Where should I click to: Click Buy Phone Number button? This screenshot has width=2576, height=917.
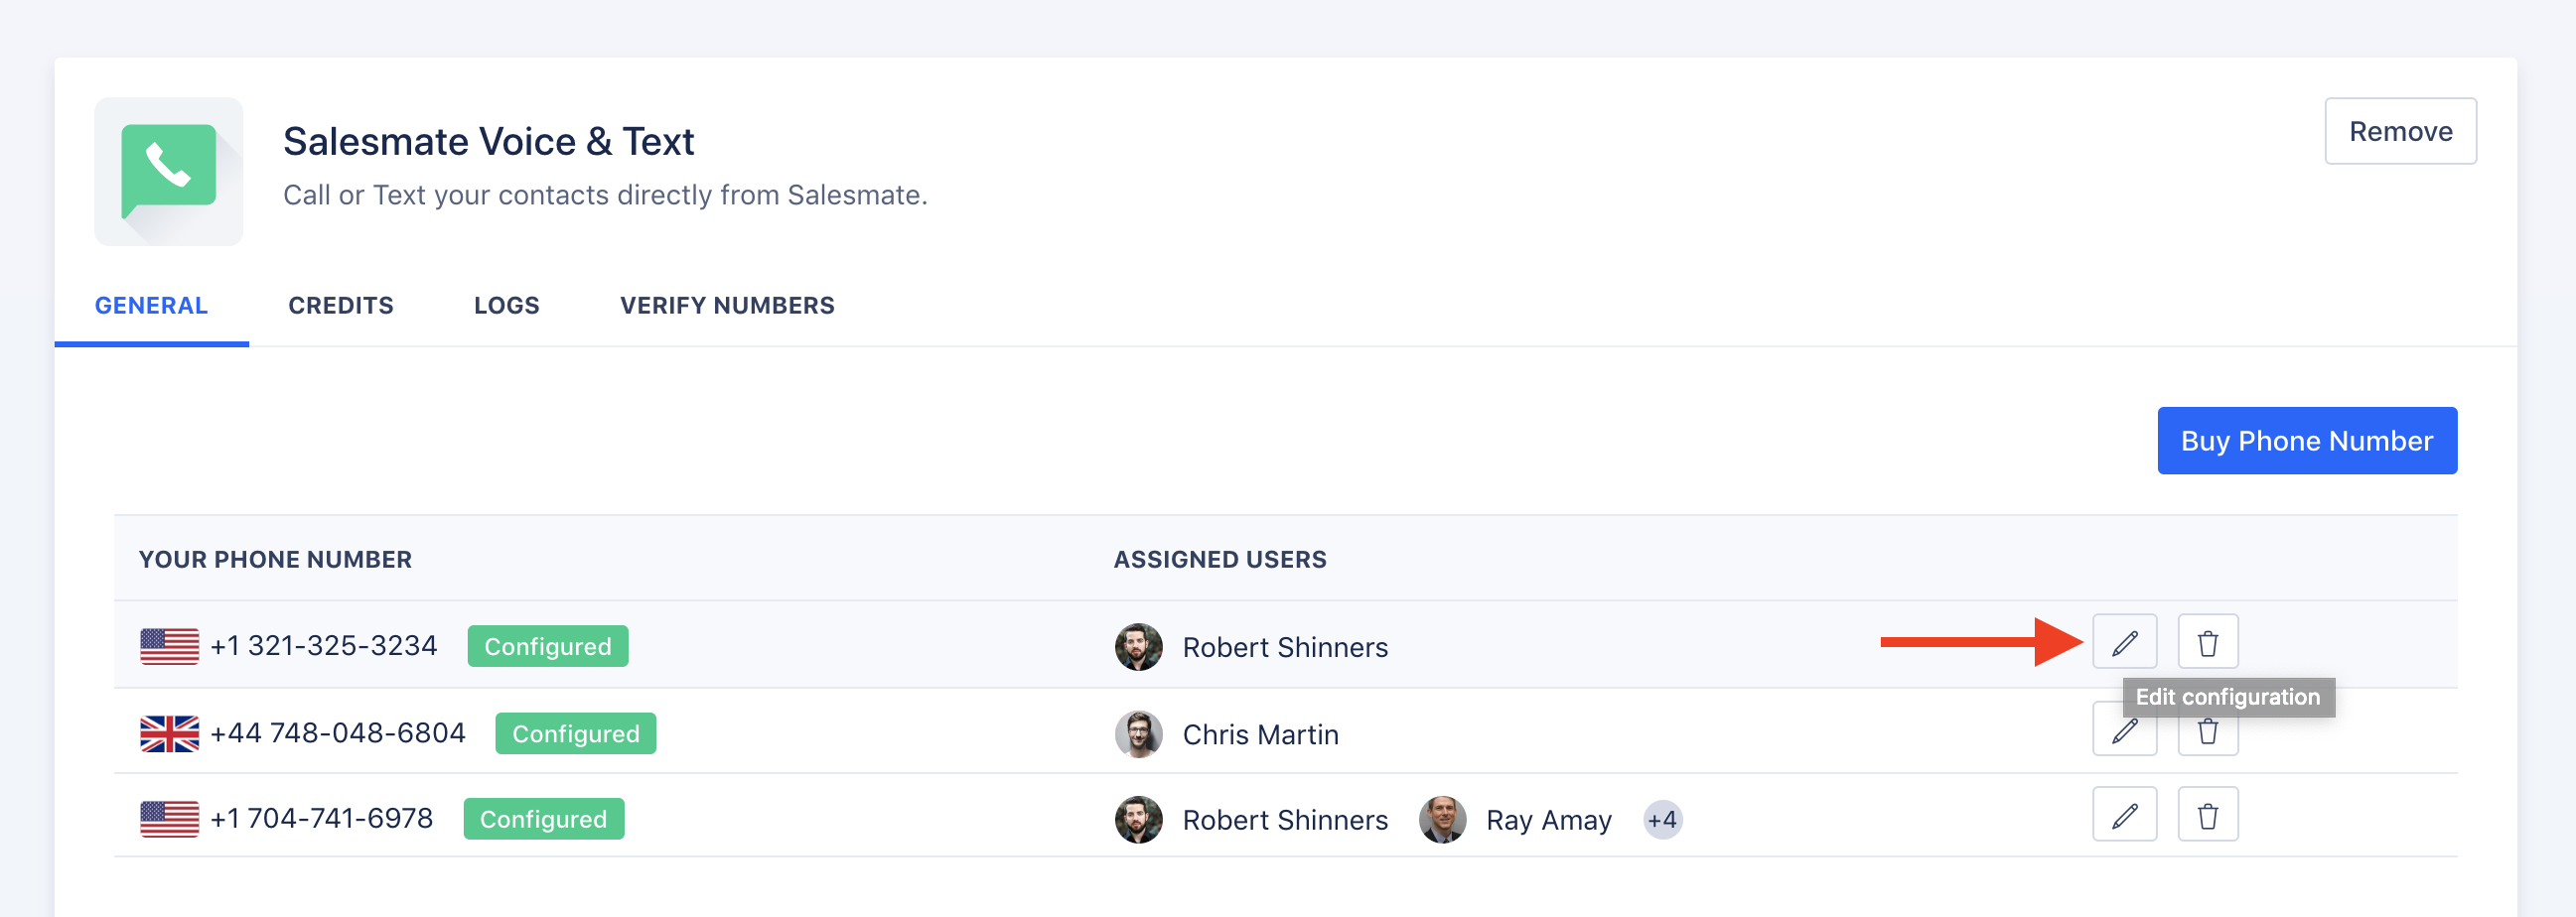tap(2306, 441)
